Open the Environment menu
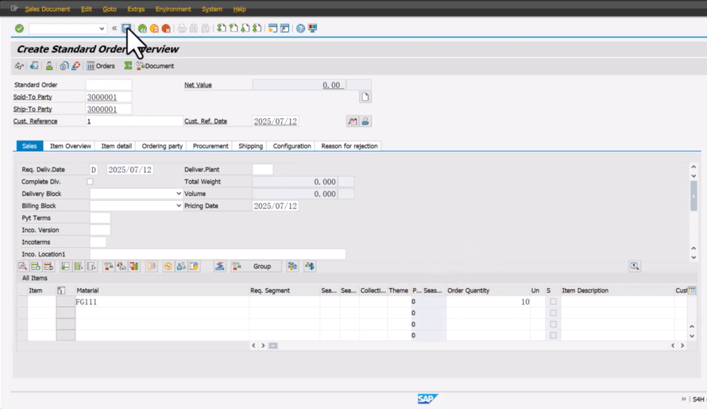The width and height of the screenshot is (707, 409). click(x=173, y=9)
